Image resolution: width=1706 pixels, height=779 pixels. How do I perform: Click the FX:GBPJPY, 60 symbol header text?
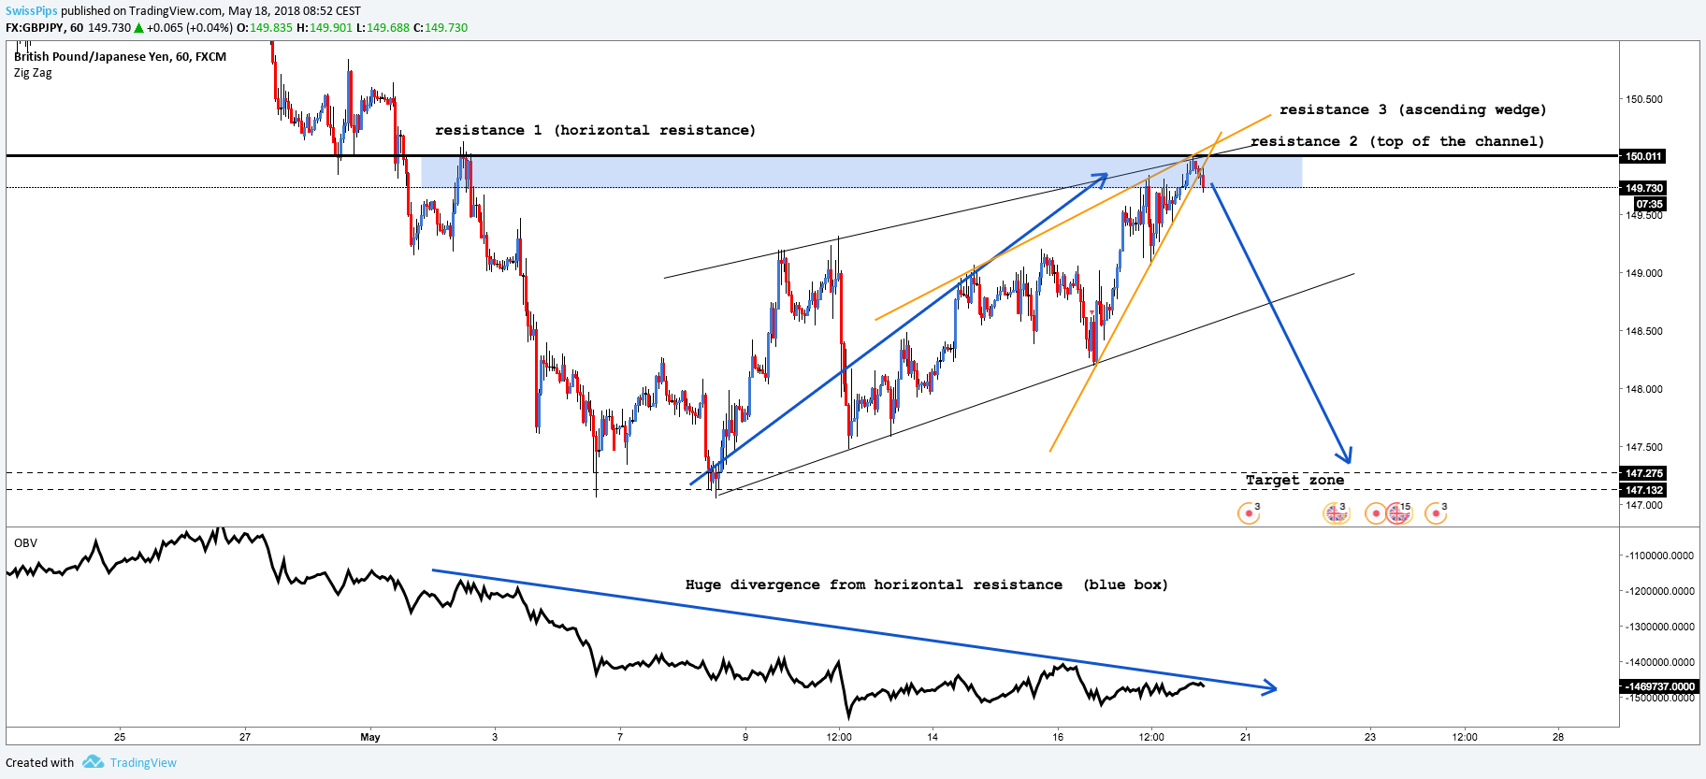44,28
